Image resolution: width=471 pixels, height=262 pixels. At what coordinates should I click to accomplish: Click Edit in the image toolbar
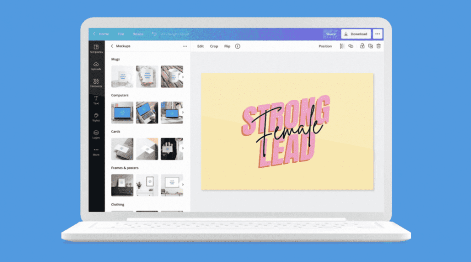201,46
